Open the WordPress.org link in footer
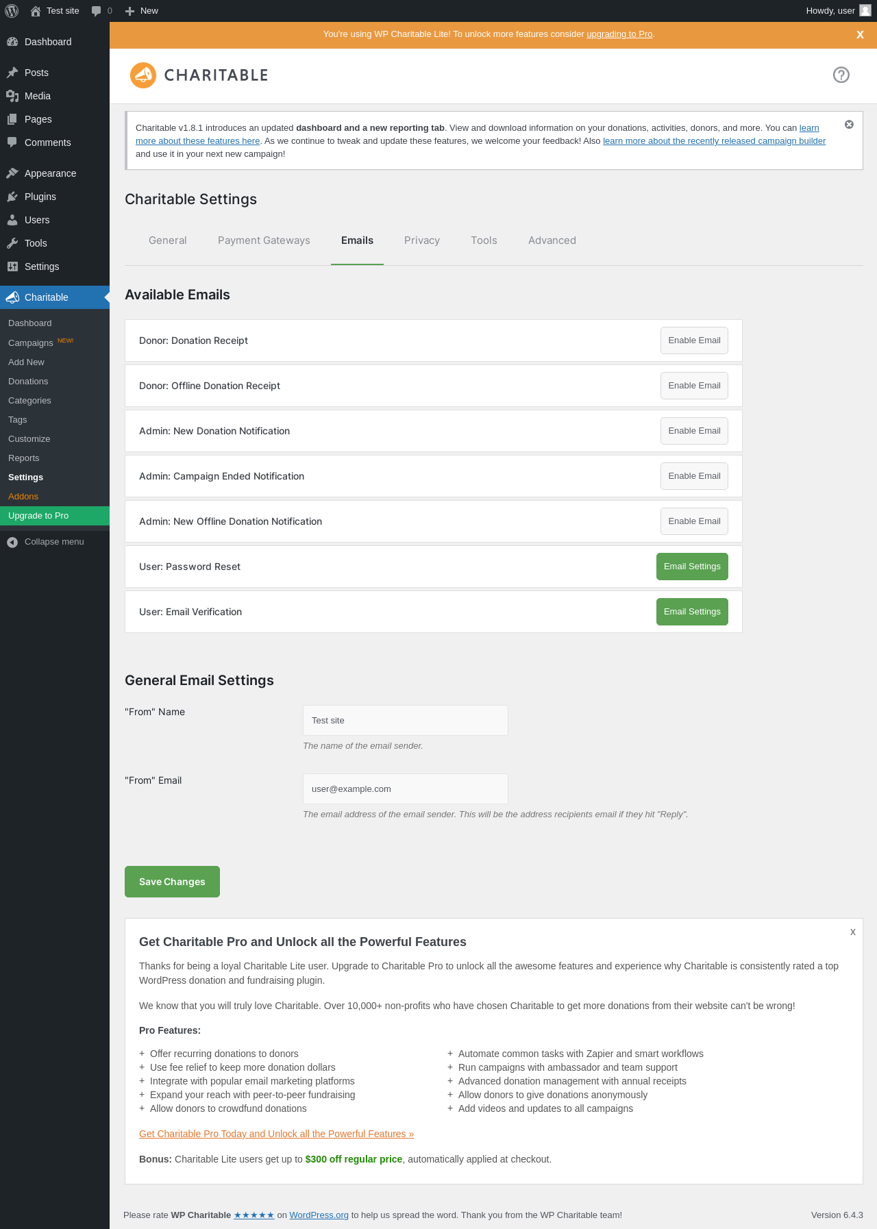Viewport: 877px width, 1229px height. (319, 1215)
